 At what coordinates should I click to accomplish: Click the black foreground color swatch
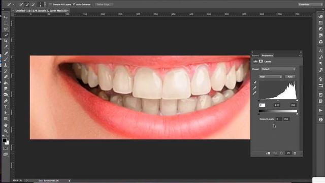(4, 140)
